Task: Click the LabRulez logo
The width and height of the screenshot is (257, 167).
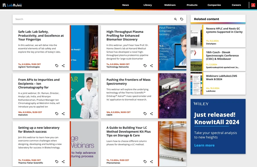Action: coord(12,5)
